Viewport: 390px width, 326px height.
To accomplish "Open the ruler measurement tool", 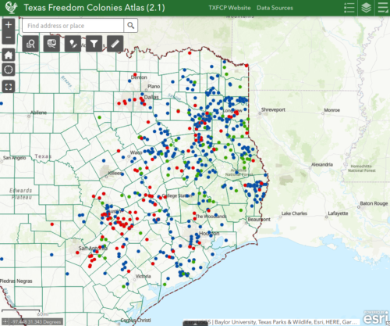I will pyautogui.click(x=115, y=44).
